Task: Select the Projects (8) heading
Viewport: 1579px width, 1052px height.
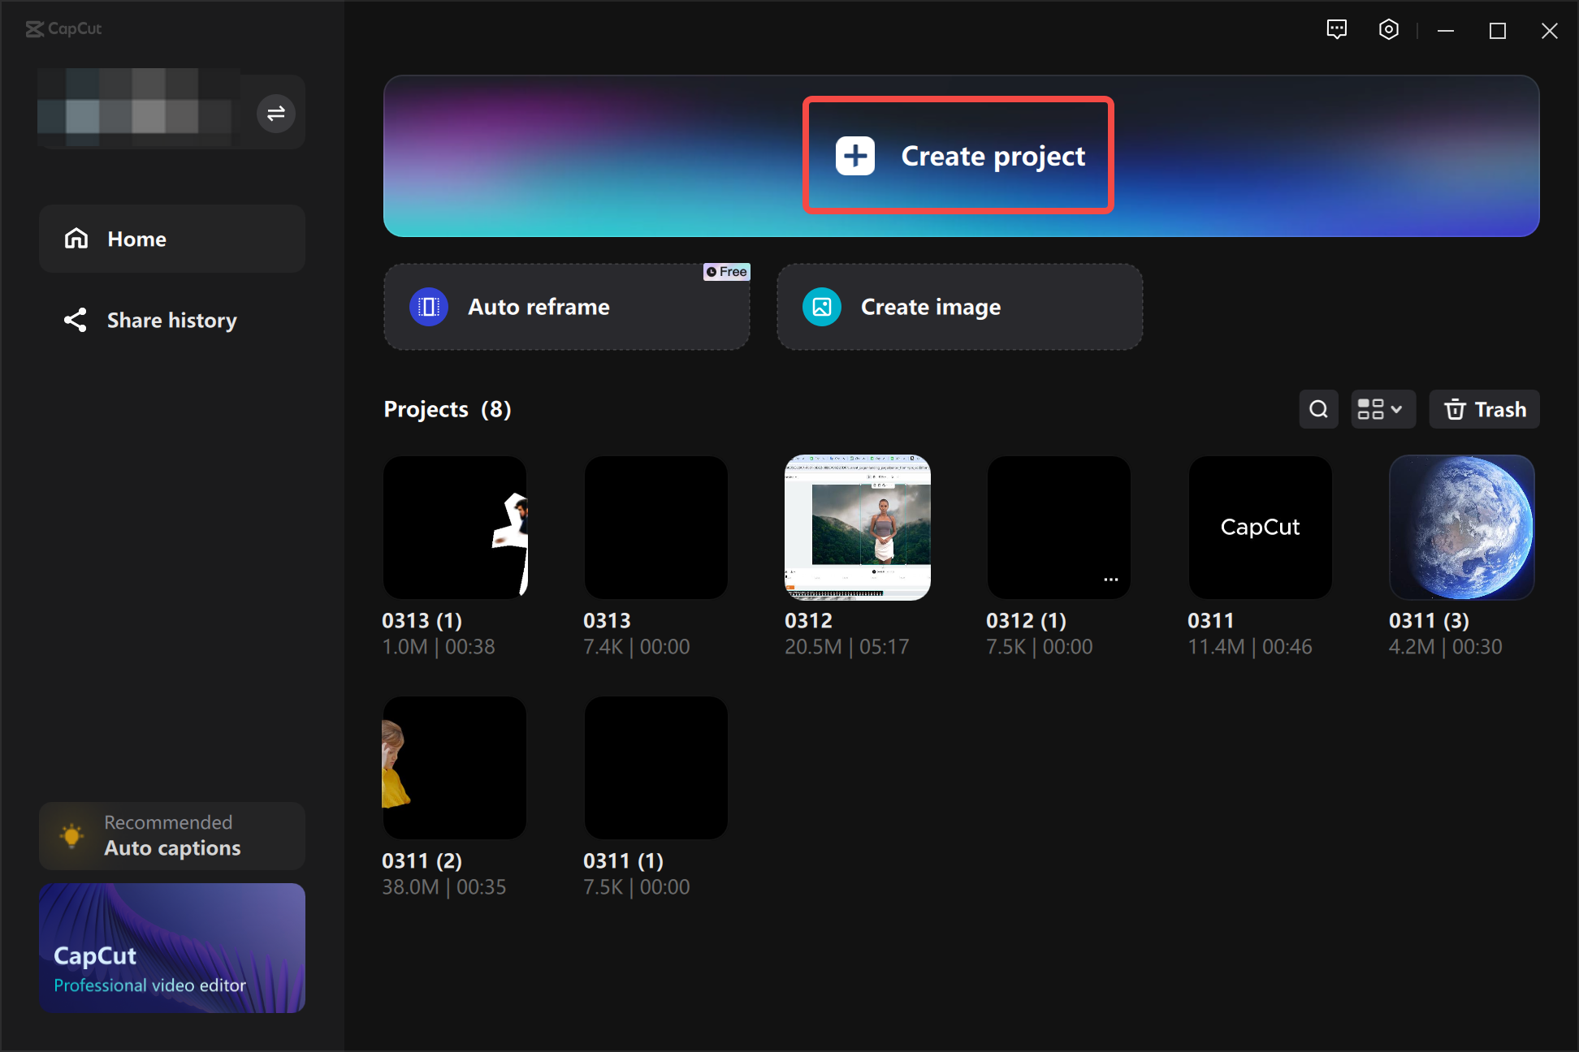Action: (446, 409)
